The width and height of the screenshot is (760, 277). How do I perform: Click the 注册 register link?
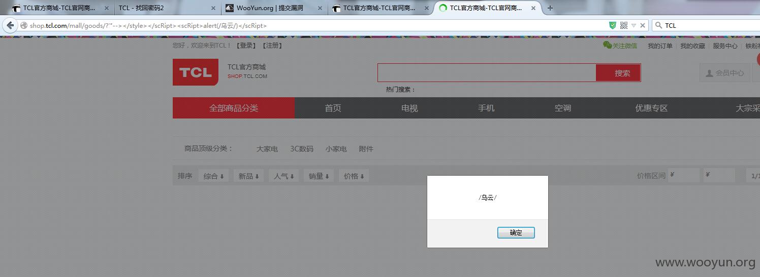(272, 46)
